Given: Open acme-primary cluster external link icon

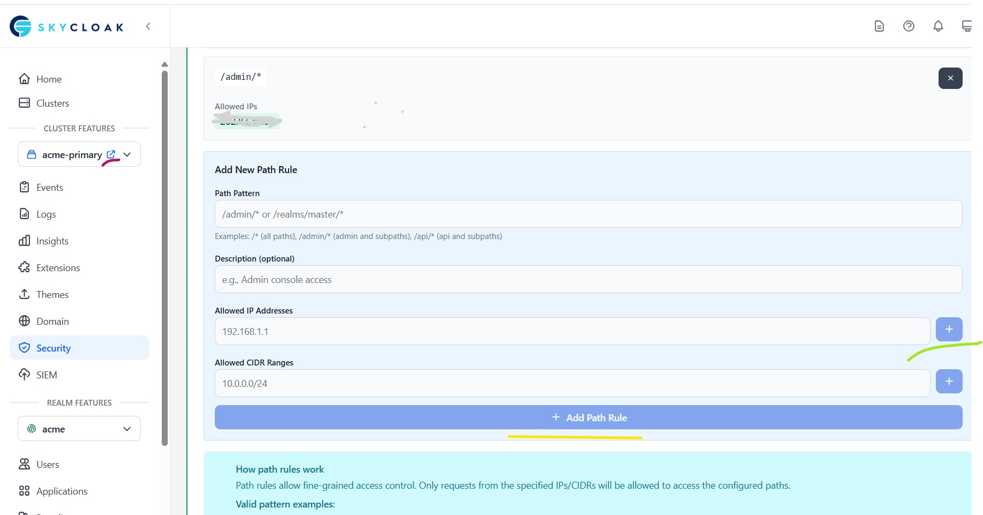Looking at the screenshot, I should (x=111, y=154).
